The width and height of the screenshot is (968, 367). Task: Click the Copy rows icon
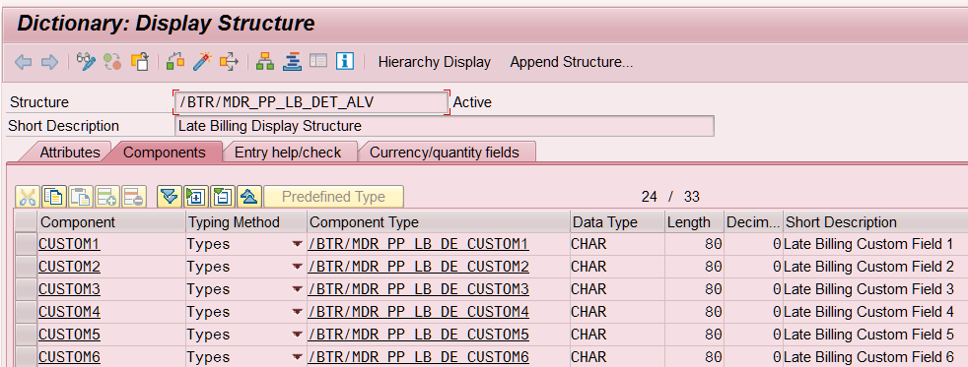(54, 197)
